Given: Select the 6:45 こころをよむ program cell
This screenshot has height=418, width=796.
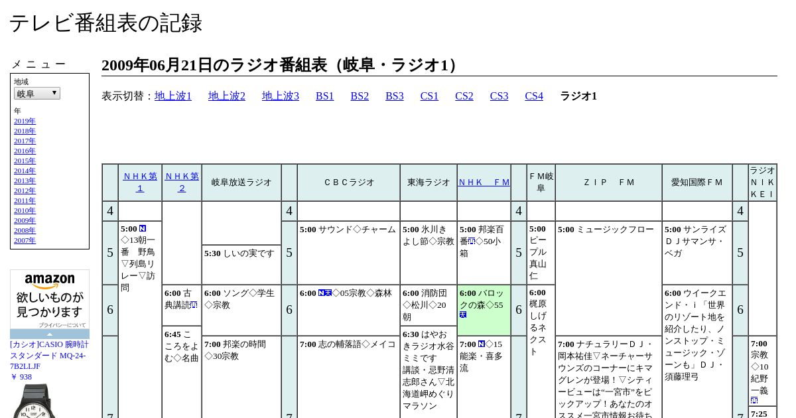Looking at the screenshot, I should 182,372.
